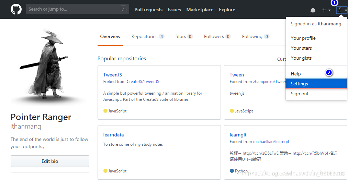Screen dimensions: 348x180
Task: Open the learndata repository link
Action: pyautogui.click(x=113, y=135)
